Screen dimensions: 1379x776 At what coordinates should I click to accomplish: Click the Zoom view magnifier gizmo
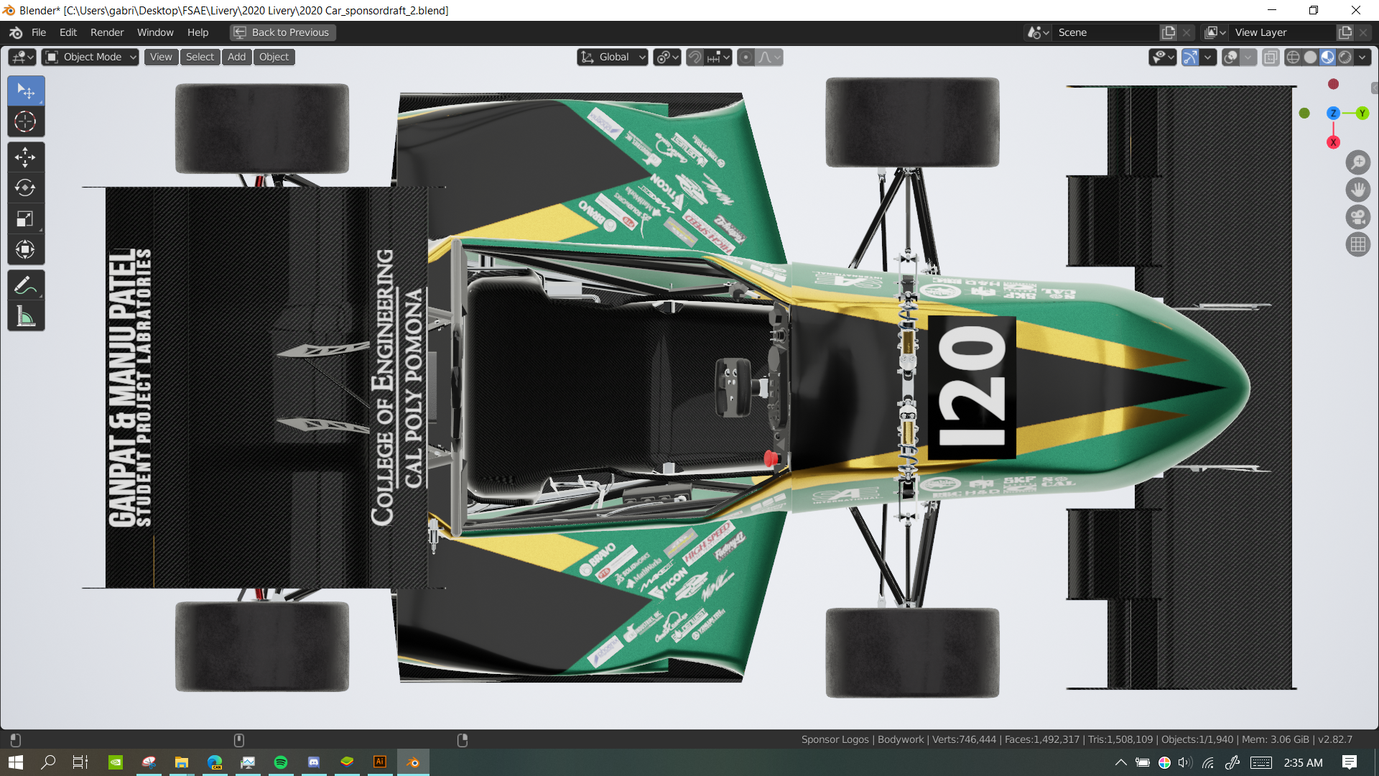(x=1357, y=162)
